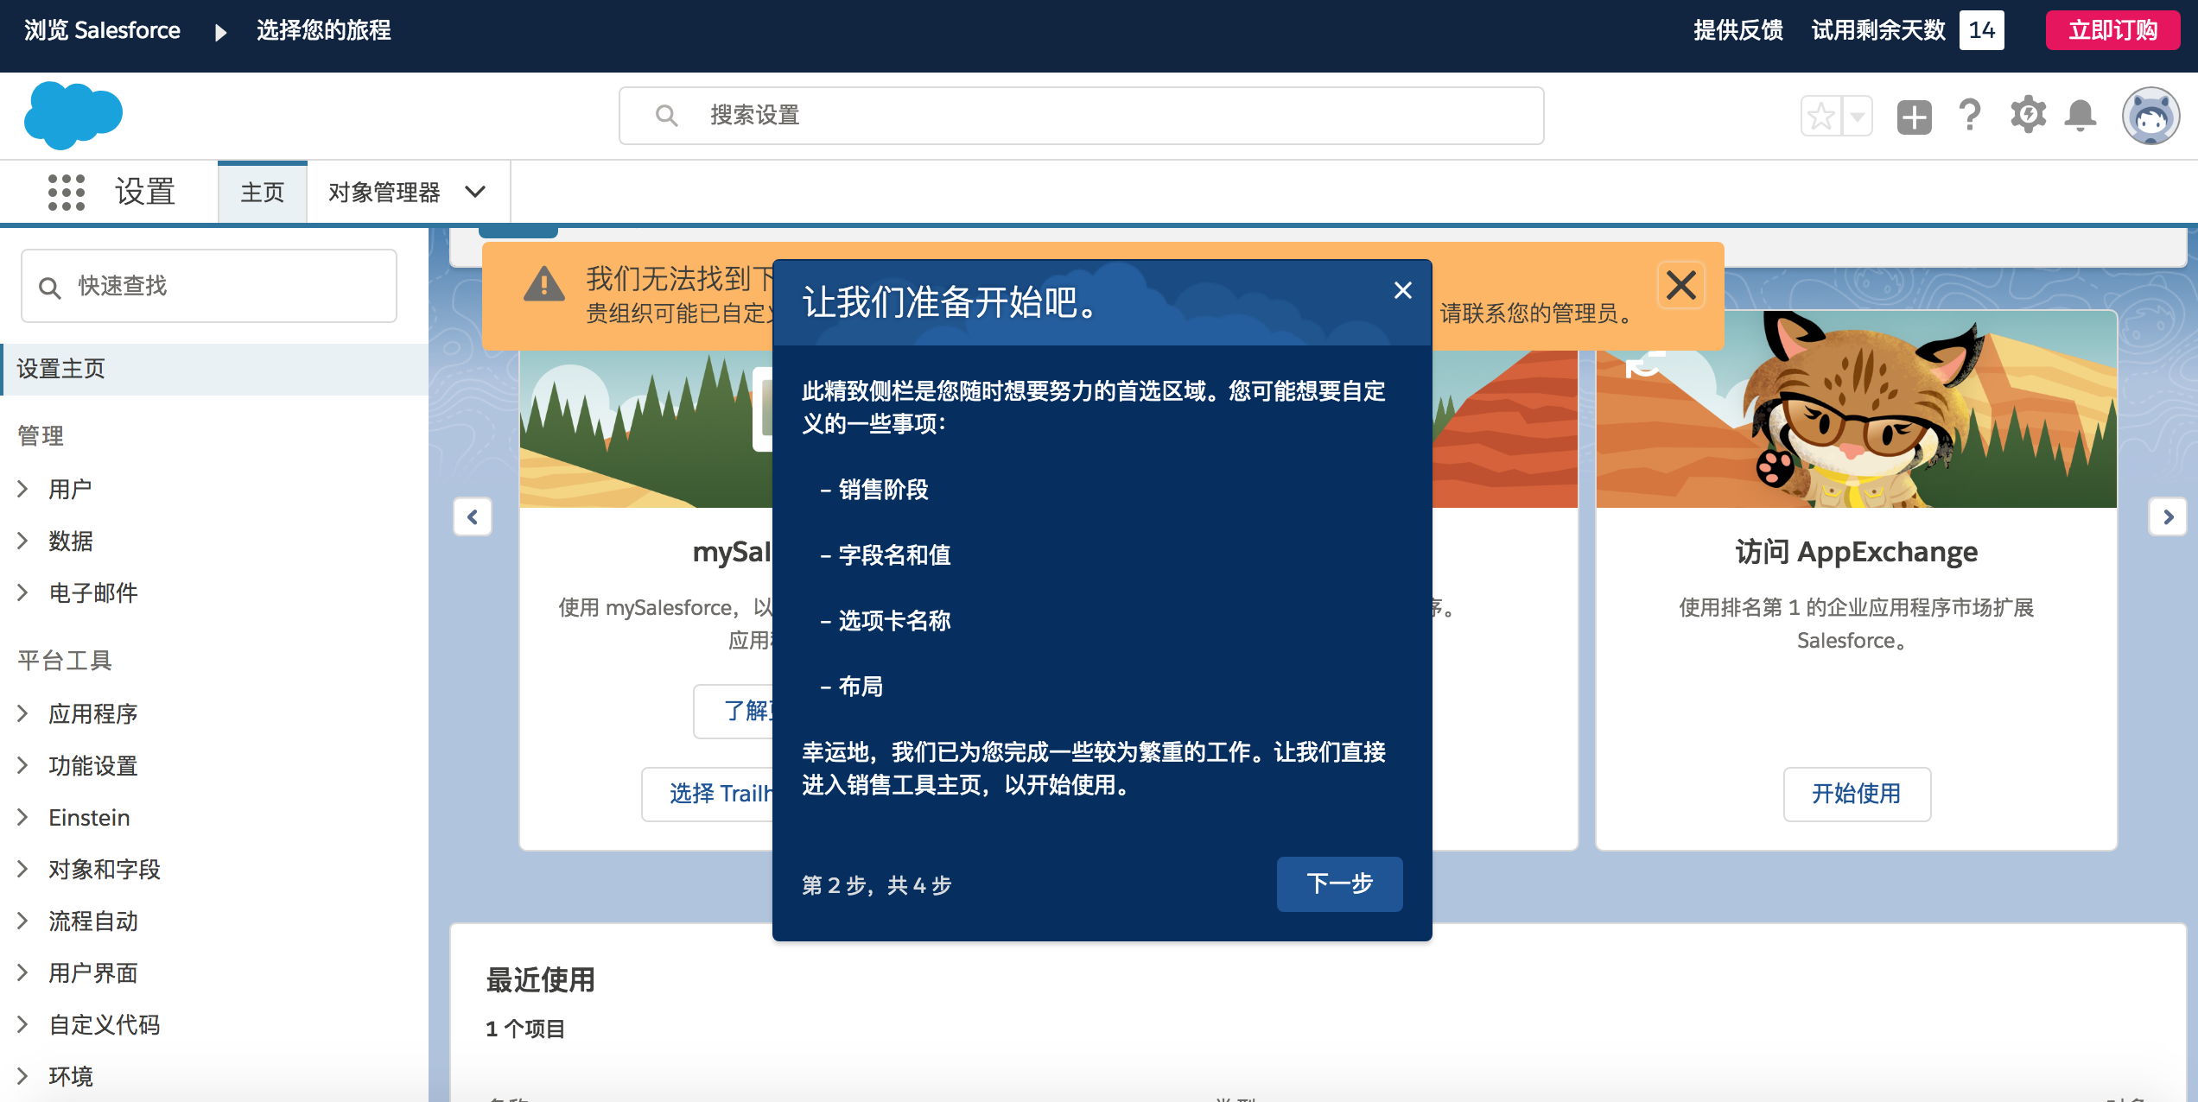Image resolution: width=2198 pixels, height=1102 pixels.
Task: Click the 第 2 步，共 4 步 indicator
Action: (876, 885)
